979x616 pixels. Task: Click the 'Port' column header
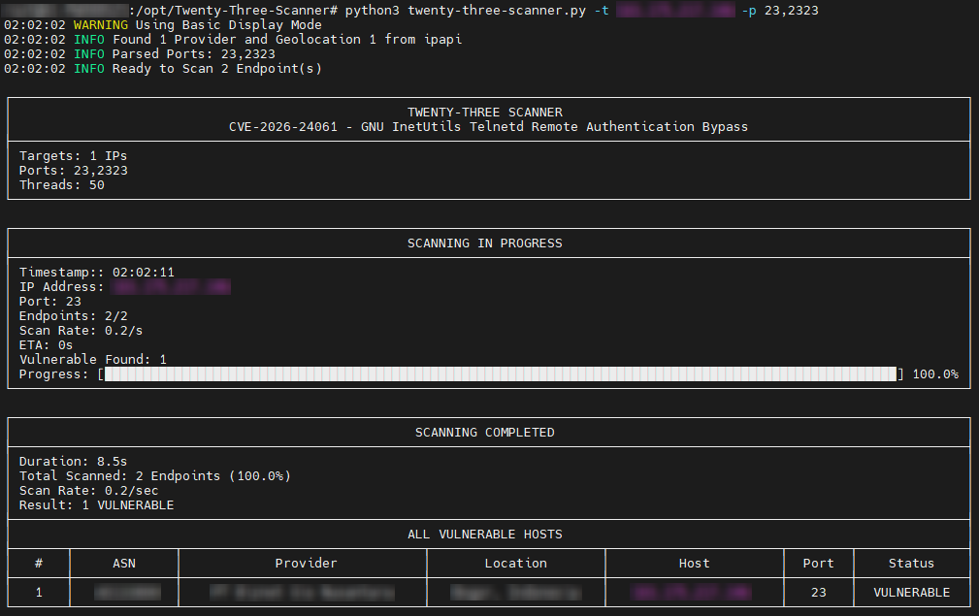pyautogui.click(x=819, y=564)
